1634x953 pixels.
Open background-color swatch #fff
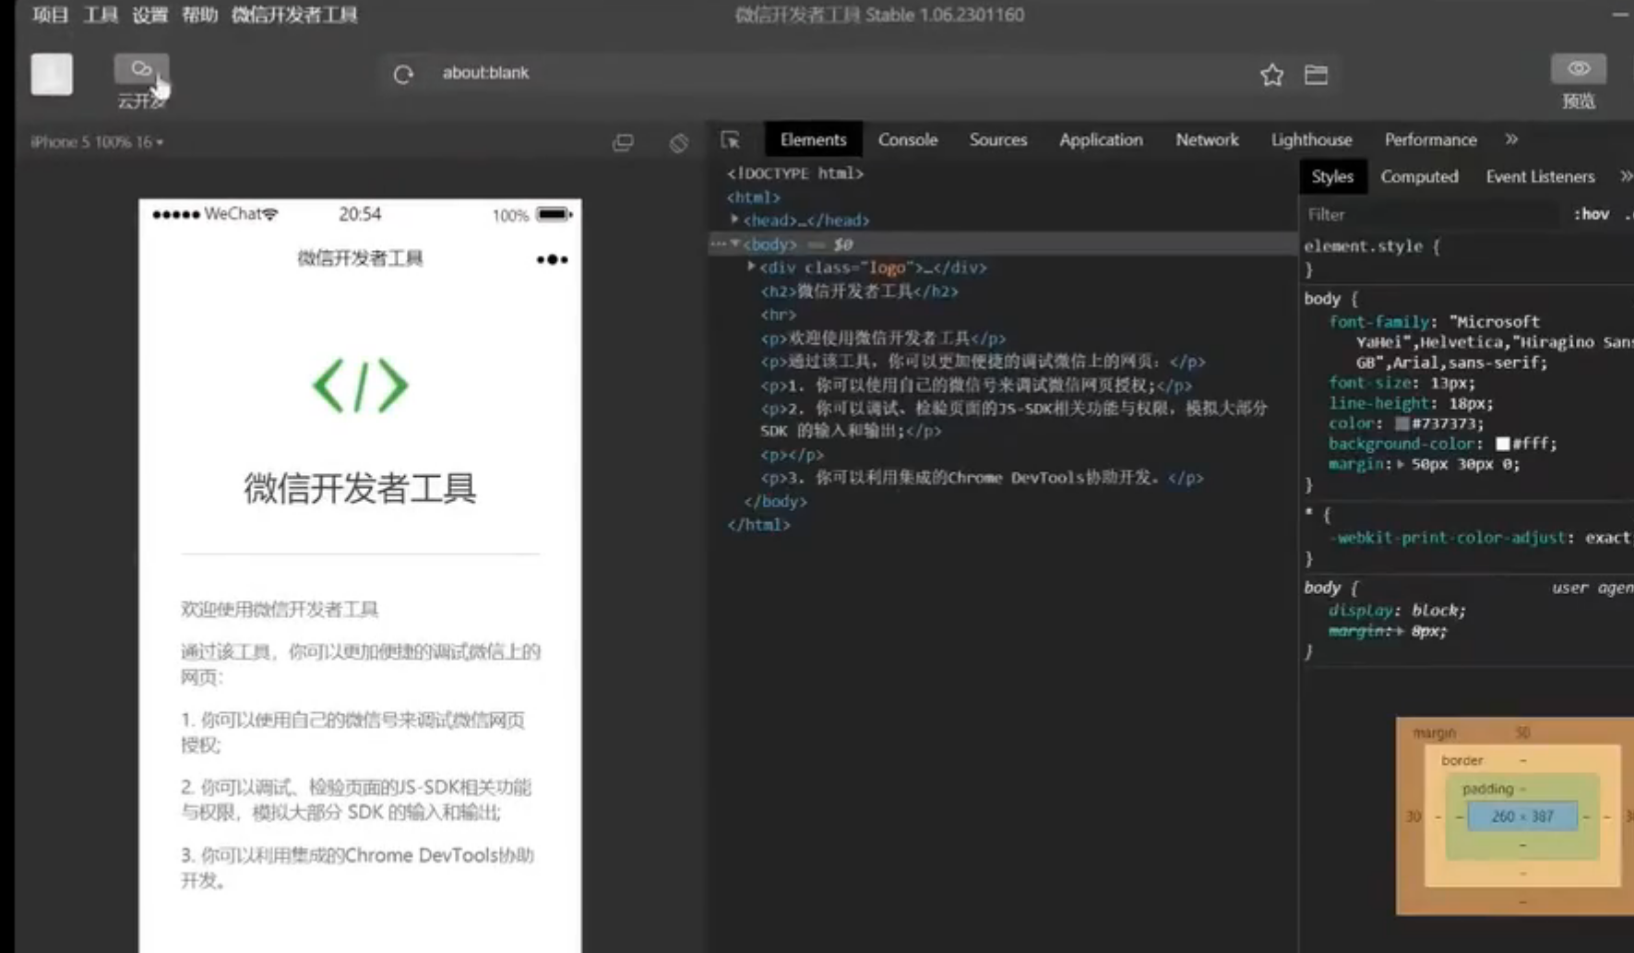pos(1502,444)
